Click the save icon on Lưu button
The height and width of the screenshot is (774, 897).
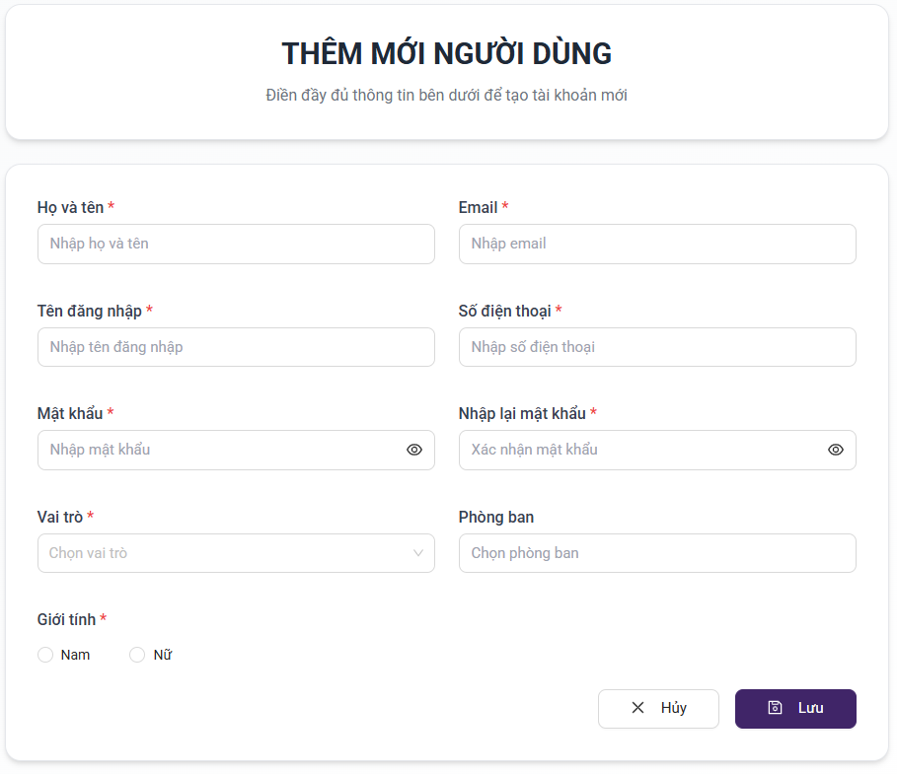[775, 708]
